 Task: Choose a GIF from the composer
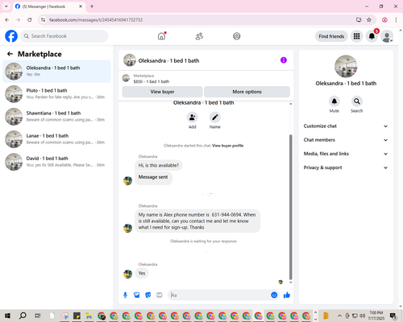(x=160, y=295)
